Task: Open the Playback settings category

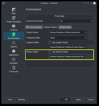Action: [x=14, y=61]
